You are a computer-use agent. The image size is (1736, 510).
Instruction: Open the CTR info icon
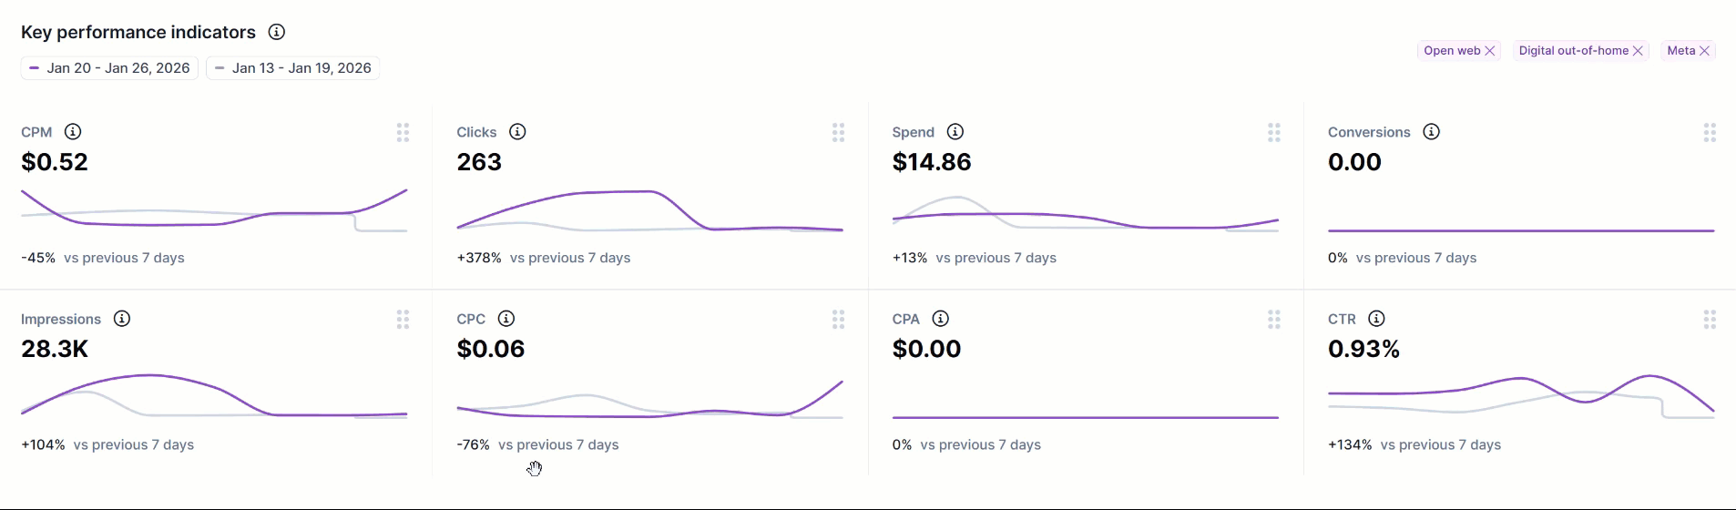pos(1377,319)
